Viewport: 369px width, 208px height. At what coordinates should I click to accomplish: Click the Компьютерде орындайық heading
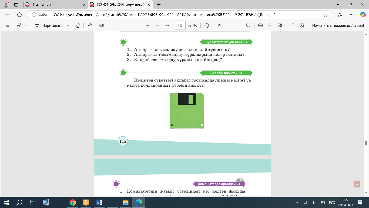(x=219, y=184)
